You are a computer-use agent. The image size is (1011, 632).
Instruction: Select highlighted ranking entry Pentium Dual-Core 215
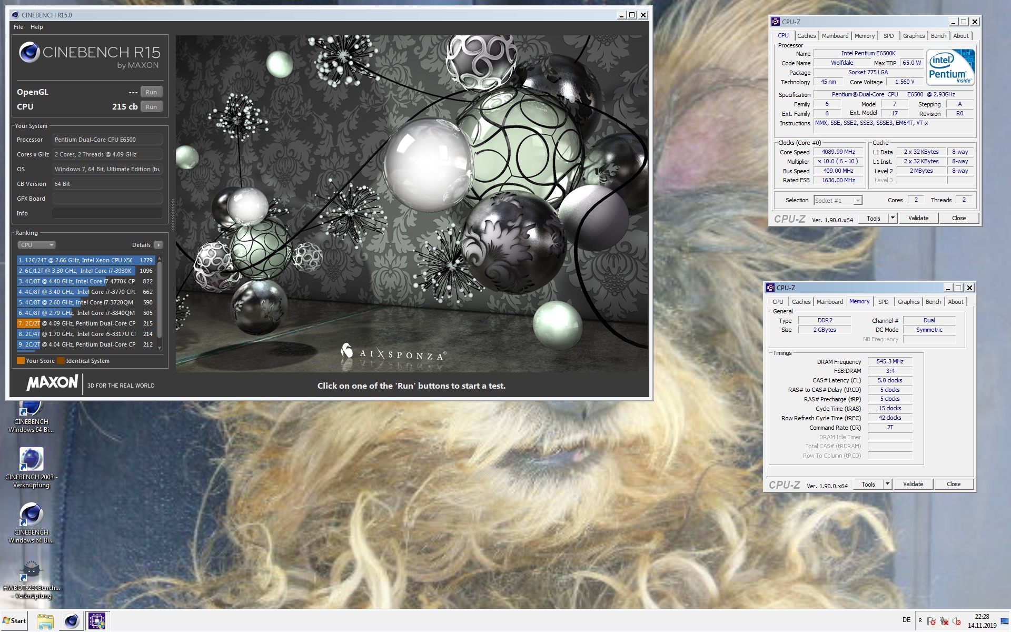(x=86, y=323)
